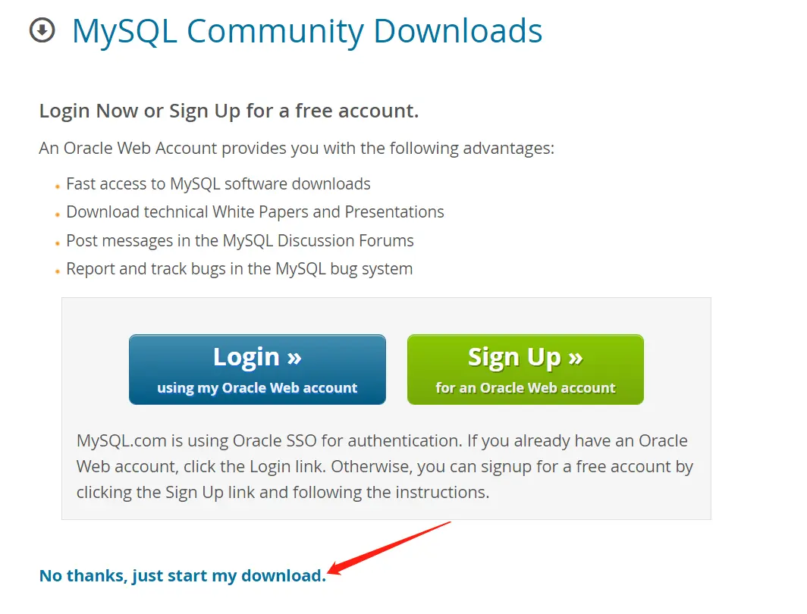
Task: Choose No thanks, just start my download
Action: (x=182, y=575)
